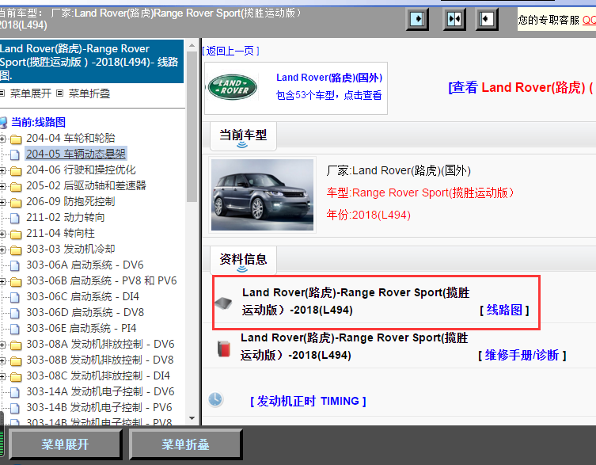Click the document icon for 303-14B 发动机电子控制 PV6
This screenshot has width=596, height=465.
coord(15,408)
